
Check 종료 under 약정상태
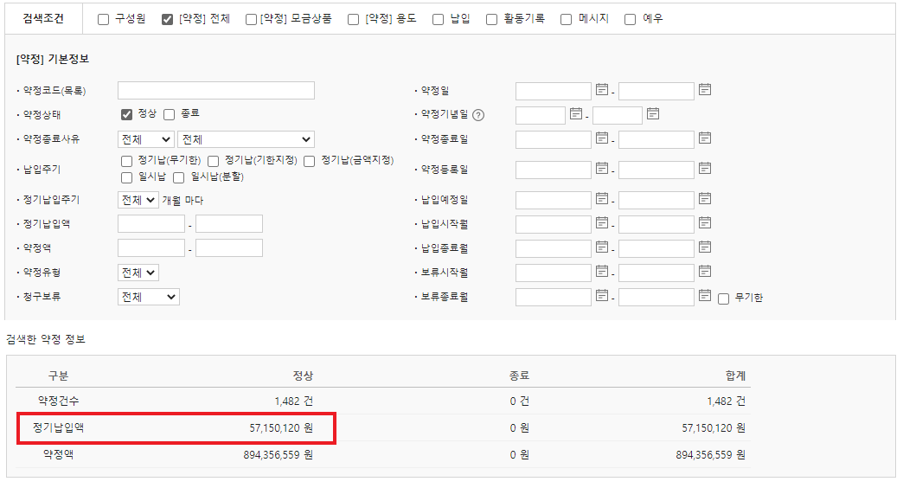[169, 115]
